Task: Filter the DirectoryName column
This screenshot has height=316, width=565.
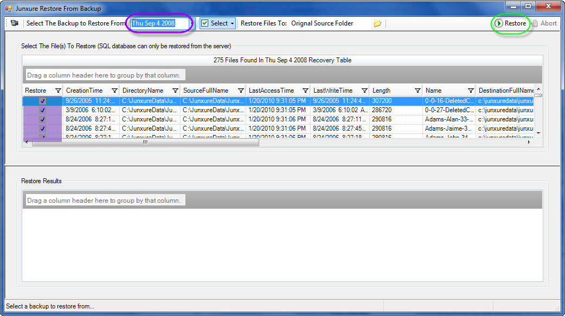Action: tap(175, 91)
